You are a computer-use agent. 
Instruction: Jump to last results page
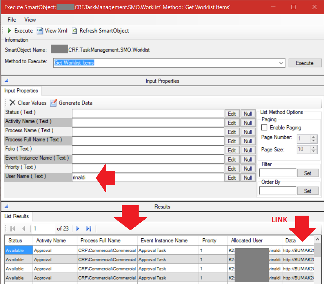88,228
